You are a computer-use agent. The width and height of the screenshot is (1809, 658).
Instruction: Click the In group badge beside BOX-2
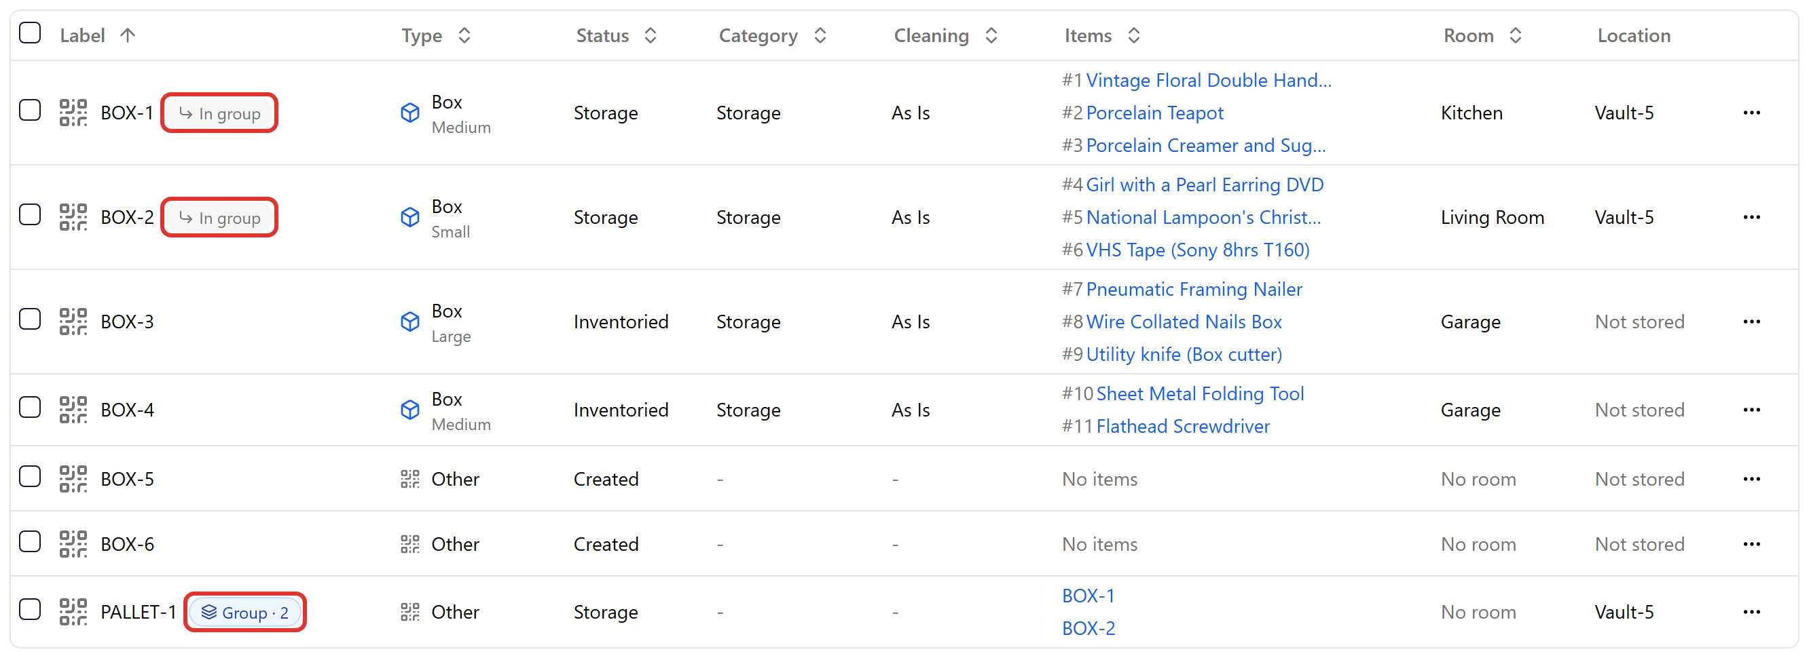pyautogui.click(x=220, y=218)
